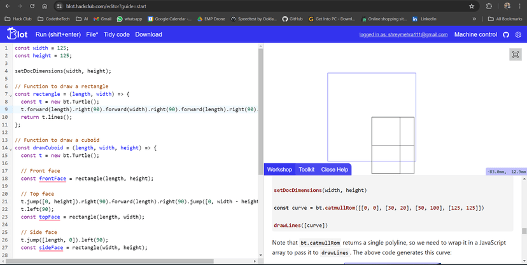The image size is (527, 265).
Task: Open the File menu
Action: click(x=92, y=35)
